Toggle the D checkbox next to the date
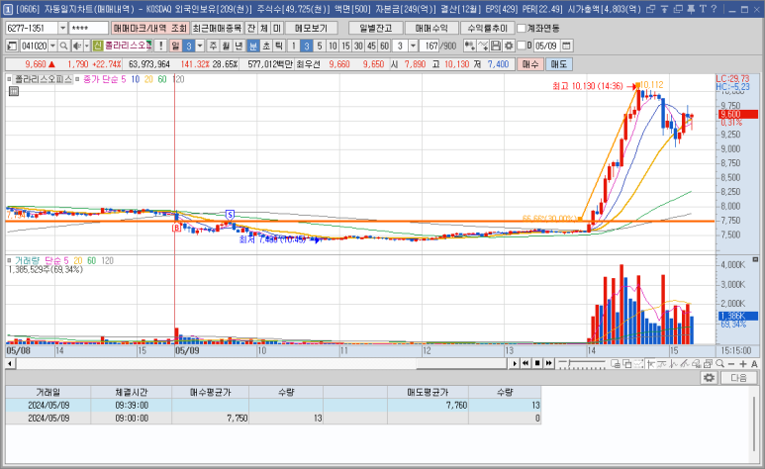Screen dimensions: 765x469 click(522, 46)
